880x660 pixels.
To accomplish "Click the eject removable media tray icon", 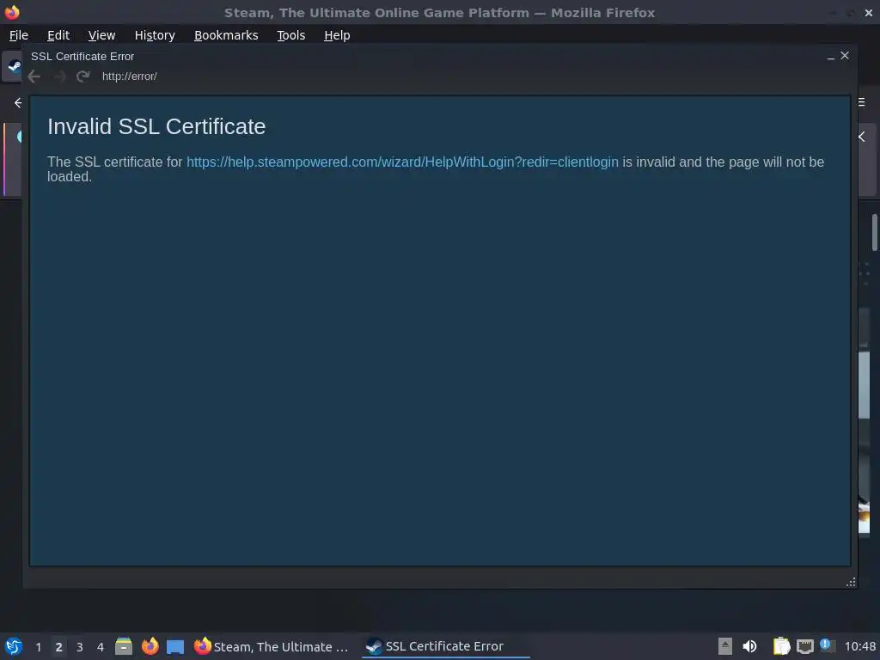I will (725, 646).
